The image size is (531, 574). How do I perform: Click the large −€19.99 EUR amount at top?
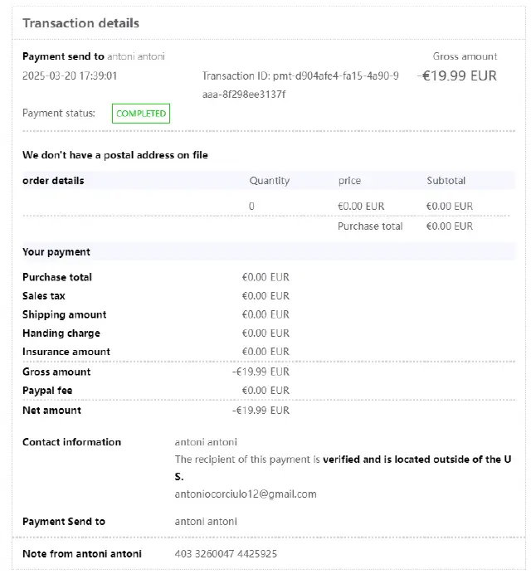coord(458,76)
